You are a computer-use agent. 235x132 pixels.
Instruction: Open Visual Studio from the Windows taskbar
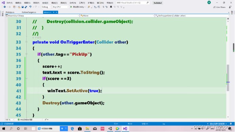[x=125, y=129]
